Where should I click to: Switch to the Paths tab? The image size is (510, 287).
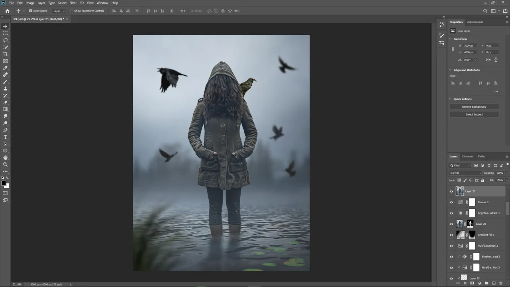point(481,156)
